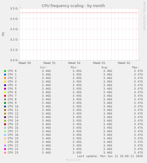Select the CPU 11 legend label
The height and width of the screenshot is (163, 147).
pos(13,110)
